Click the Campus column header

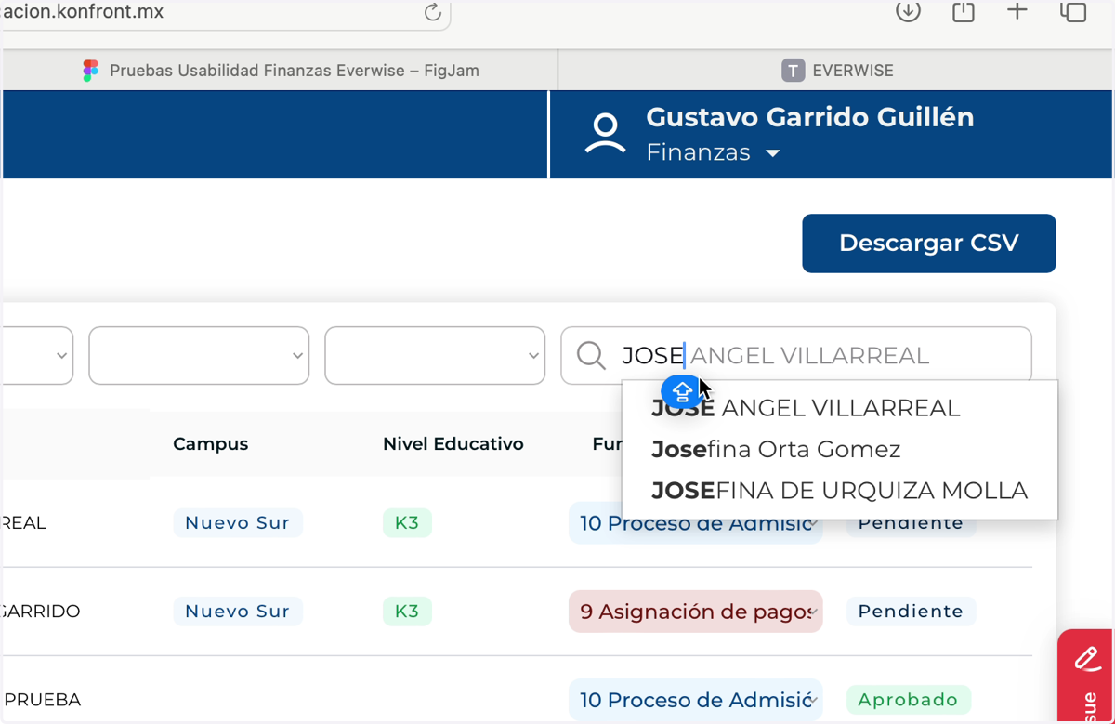211,444
